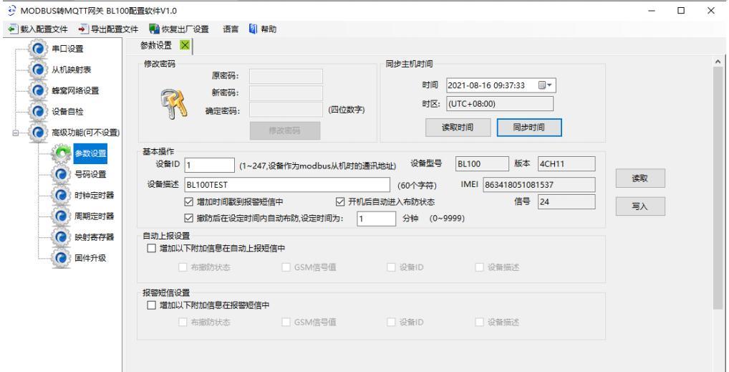This screenshot has height=372, width=729.
Task: Click the 设备描述 input field
Action: [287, 185]
